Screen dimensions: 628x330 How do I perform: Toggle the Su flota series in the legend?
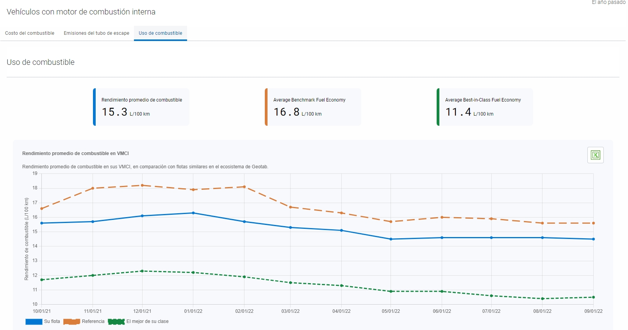click(43, 321)
